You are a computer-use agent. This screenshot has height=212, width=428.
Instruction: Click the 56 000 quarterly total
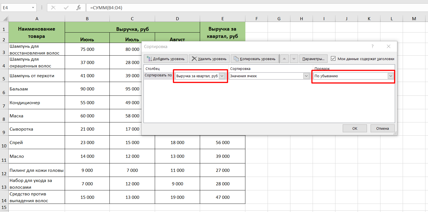[x=223, y=142]
